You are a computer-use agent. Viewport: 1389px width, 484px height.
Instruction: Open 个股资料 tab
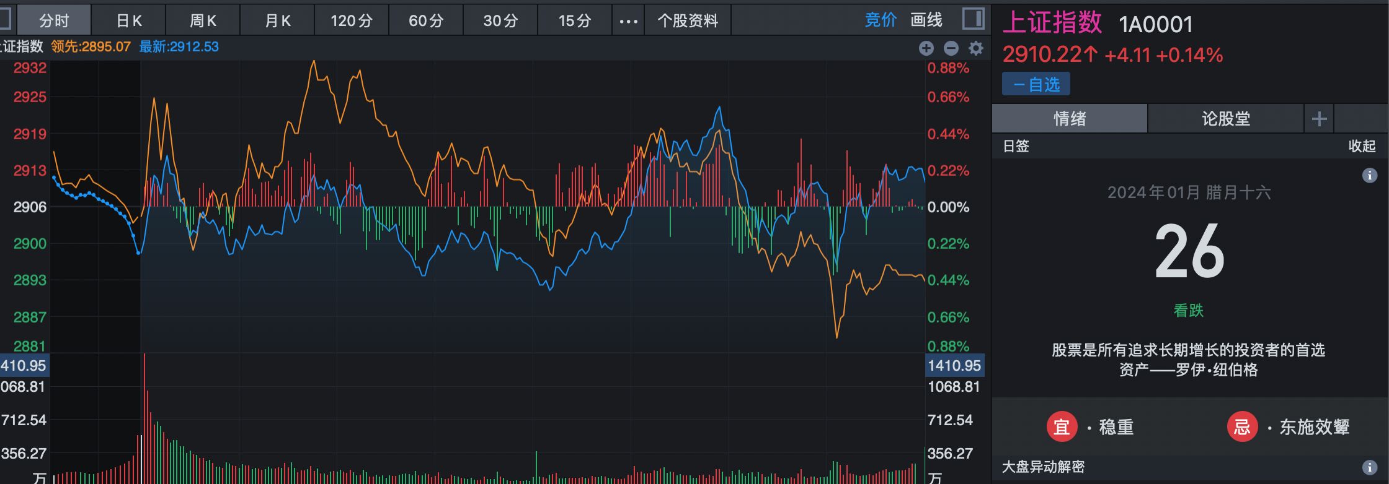[688, 20]
